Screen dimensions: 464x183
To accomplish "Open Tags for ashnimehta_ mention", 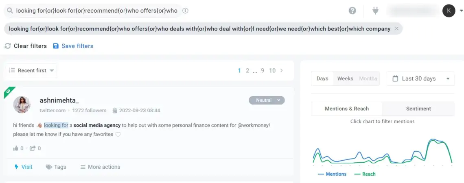I will coord(56,167).
